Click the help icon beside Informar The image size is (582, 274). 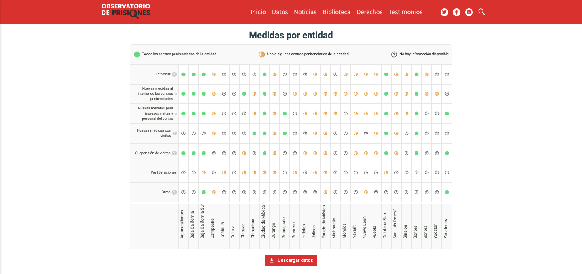point(174,74)
